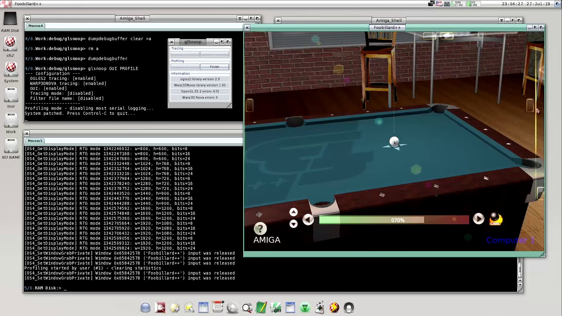
Task: Click the Computer 1 player label
Action: click(x=510, y=240)
